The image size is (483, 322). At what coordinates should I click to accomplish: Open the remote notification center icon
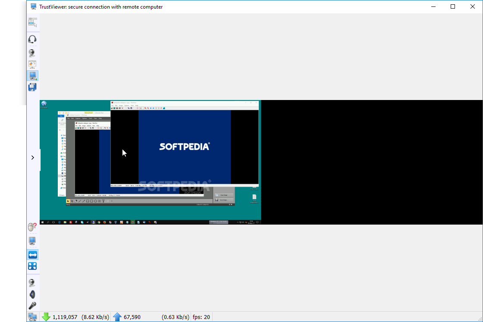(257, 222)
